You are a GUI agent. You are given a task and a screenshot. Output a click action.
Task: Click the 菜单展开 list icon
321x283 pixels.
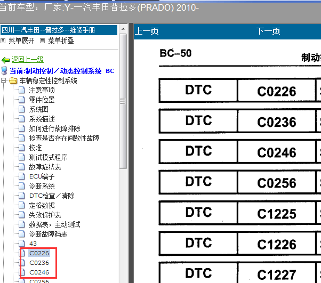point(3,41)
